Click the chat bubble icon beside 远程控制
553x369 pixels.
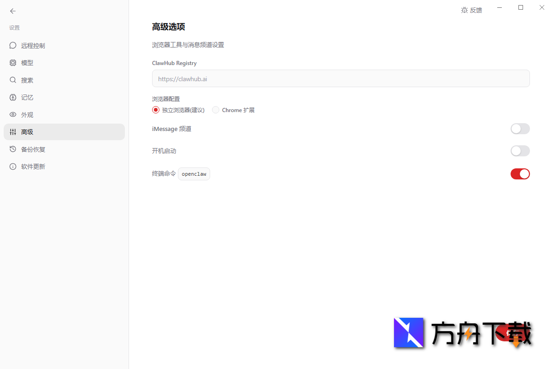click(x=12, y=45)
